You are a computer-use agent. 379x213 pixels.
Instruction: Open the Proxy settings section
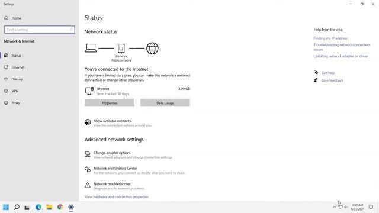click(16, 103)
